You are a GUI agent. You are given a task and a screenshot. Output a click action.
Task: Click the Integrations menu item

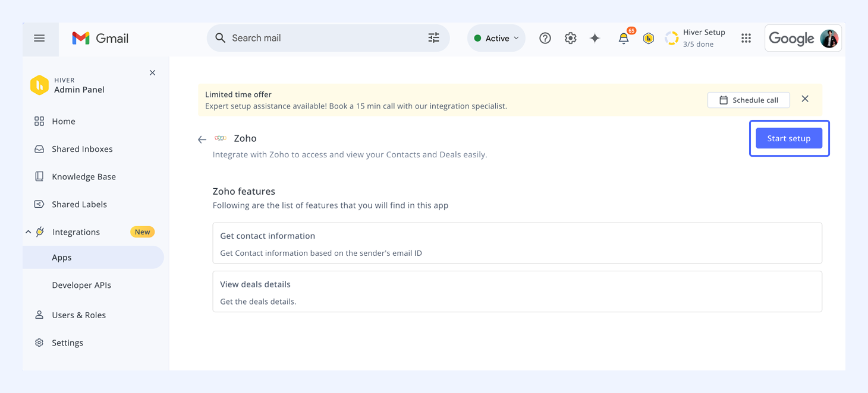(x=76, y=232)
